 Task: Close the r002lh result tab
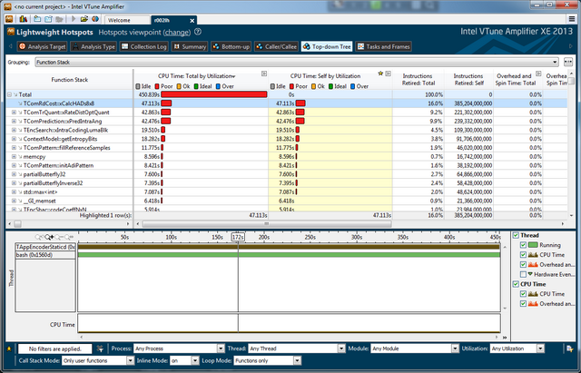192,21
